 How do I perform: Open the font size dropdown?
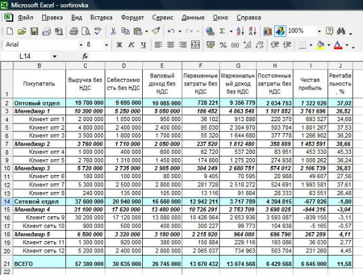coord(106,45)
